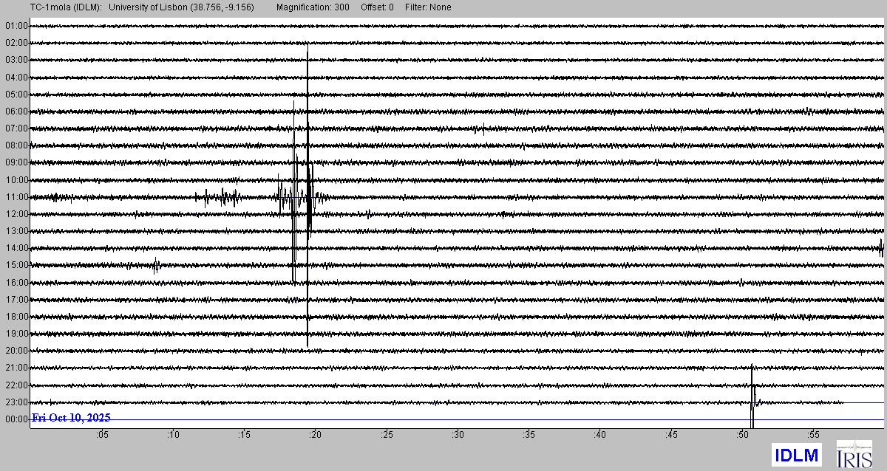Click the :05 minute axis tick label
The width and height of the screenshot is (887, 471).
101,435
